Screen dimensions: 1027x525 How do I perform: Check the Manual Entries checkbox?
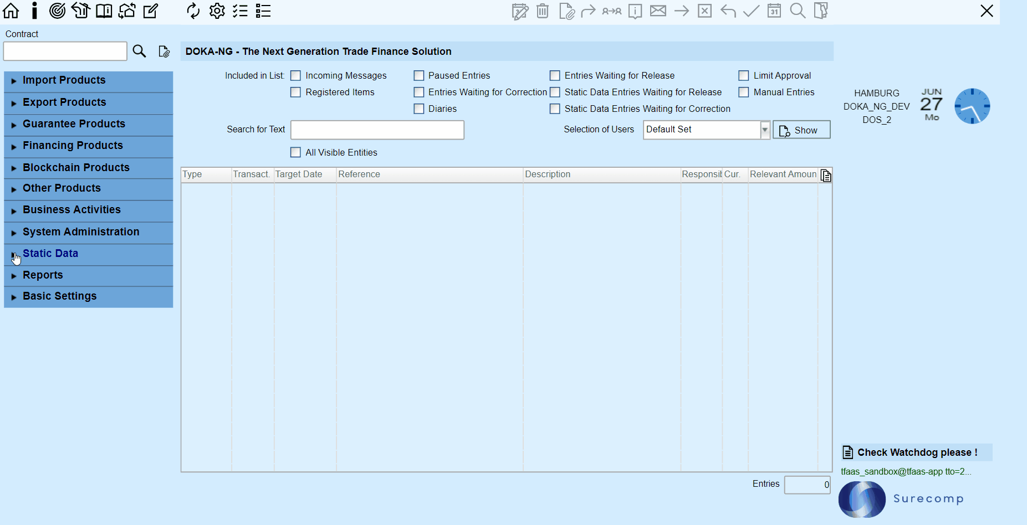coord(744,92)
